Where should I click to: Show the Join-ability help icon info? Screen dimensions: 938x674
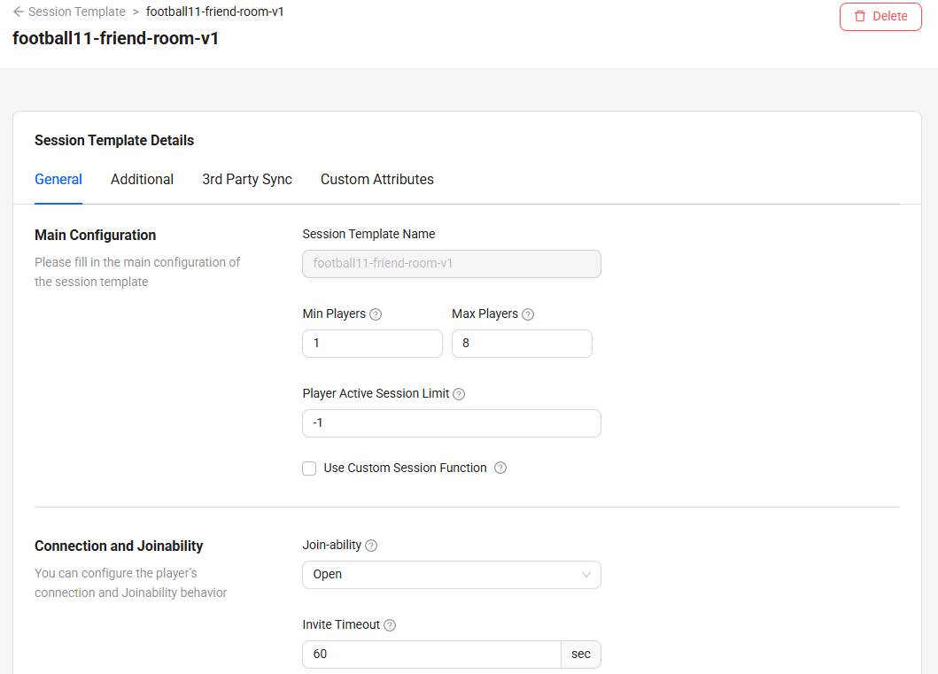[371, 546]
